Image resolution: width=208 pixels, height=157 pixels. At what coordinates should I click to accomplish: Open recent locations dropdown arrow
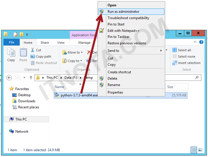click(x=24, y=78)
